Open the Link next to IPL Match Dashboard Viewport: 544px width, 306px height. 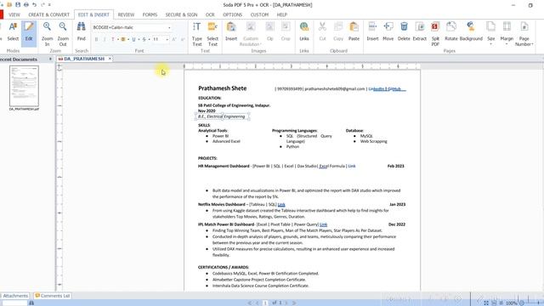coord(323,224)
